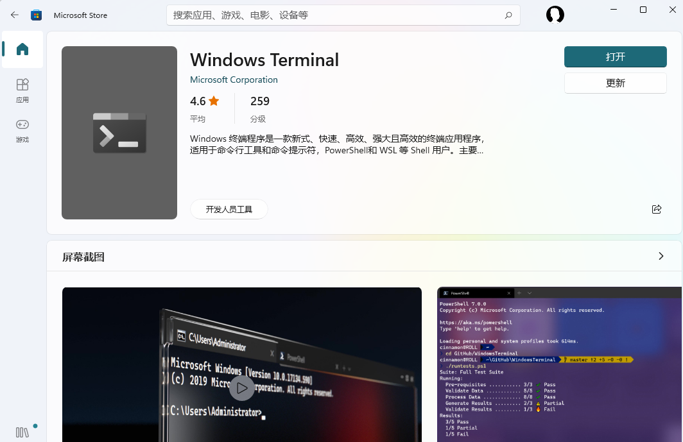Maximize the Microsoft Store window
Image resolution: width=683 pixels, height=442 pixels.
click(x=643, y=10)
